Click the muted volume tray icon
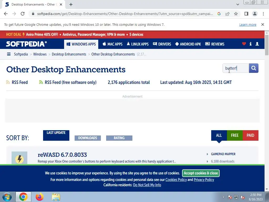 242,197
